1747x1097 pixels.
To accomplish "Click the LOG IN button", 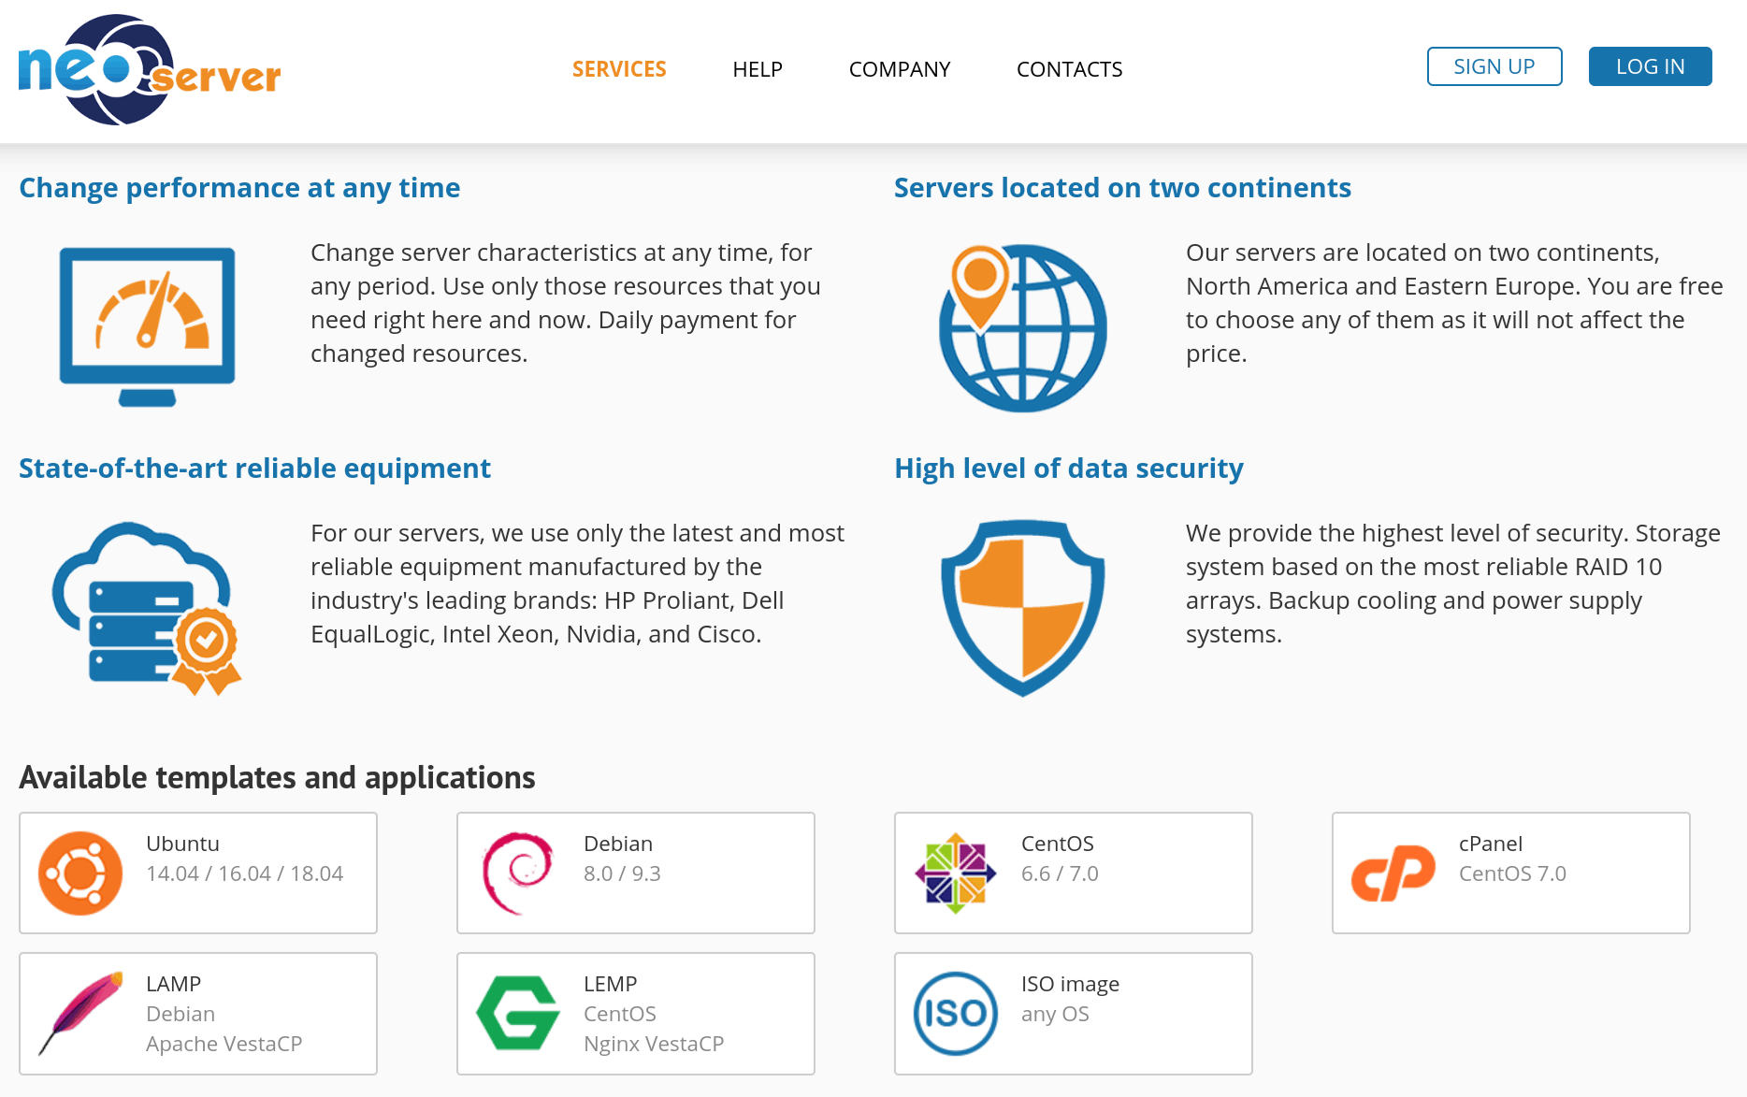I will point(1651,66).
